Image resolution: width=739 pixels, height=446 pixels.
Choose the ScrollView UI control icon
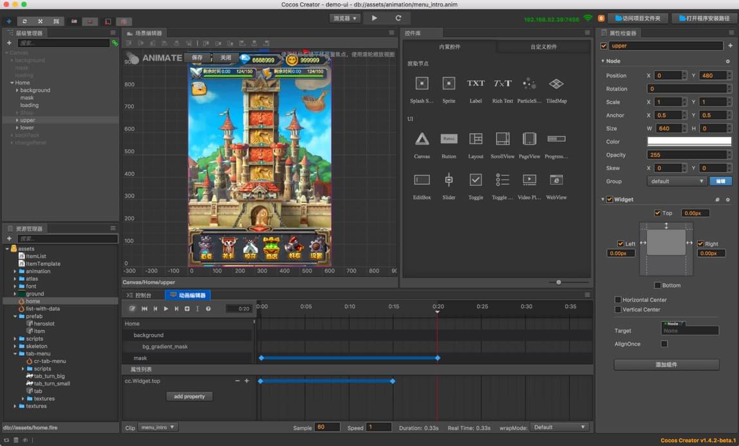pyautogui.click(x=503, y=139)
